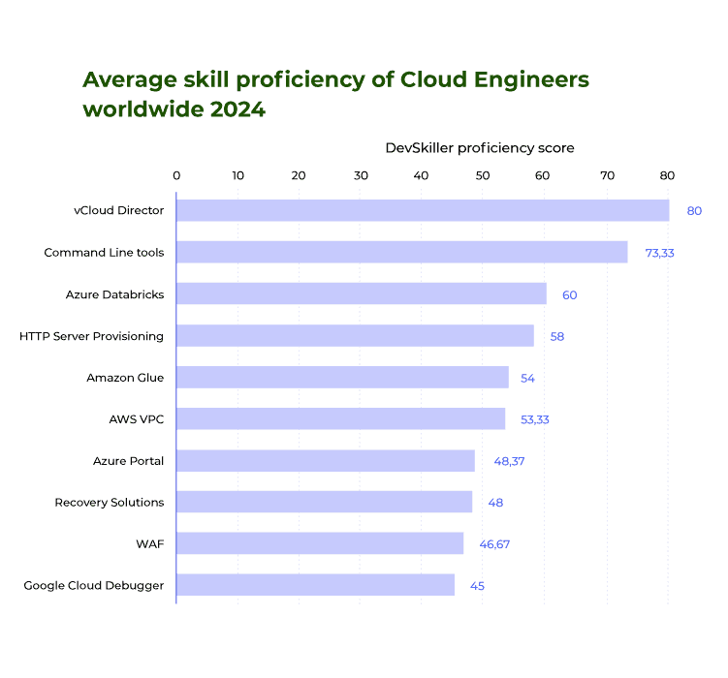The height and width of the screenshot is (678, 728).
Task: Click the 'Recovery Solutions' label
Action: tap(110, 503)
